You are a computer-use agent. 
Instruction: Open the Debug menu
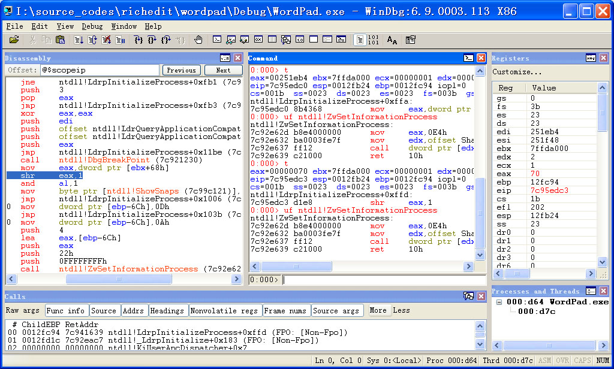point(92,26)
